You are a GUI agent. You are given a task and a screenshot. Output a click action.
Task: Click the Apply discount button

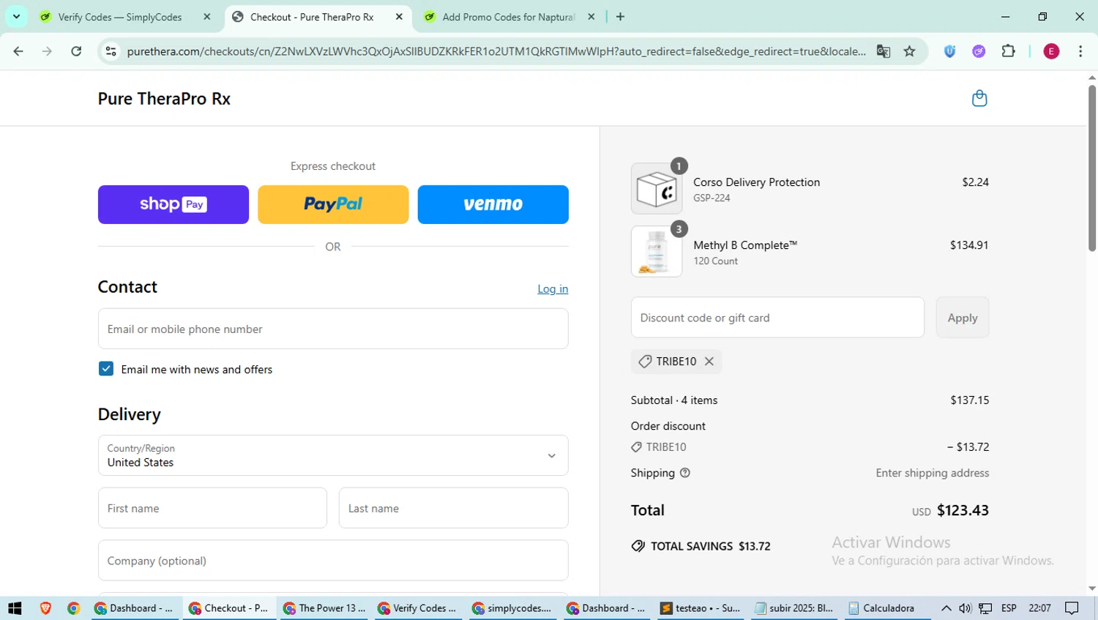[x=963, y=318]
